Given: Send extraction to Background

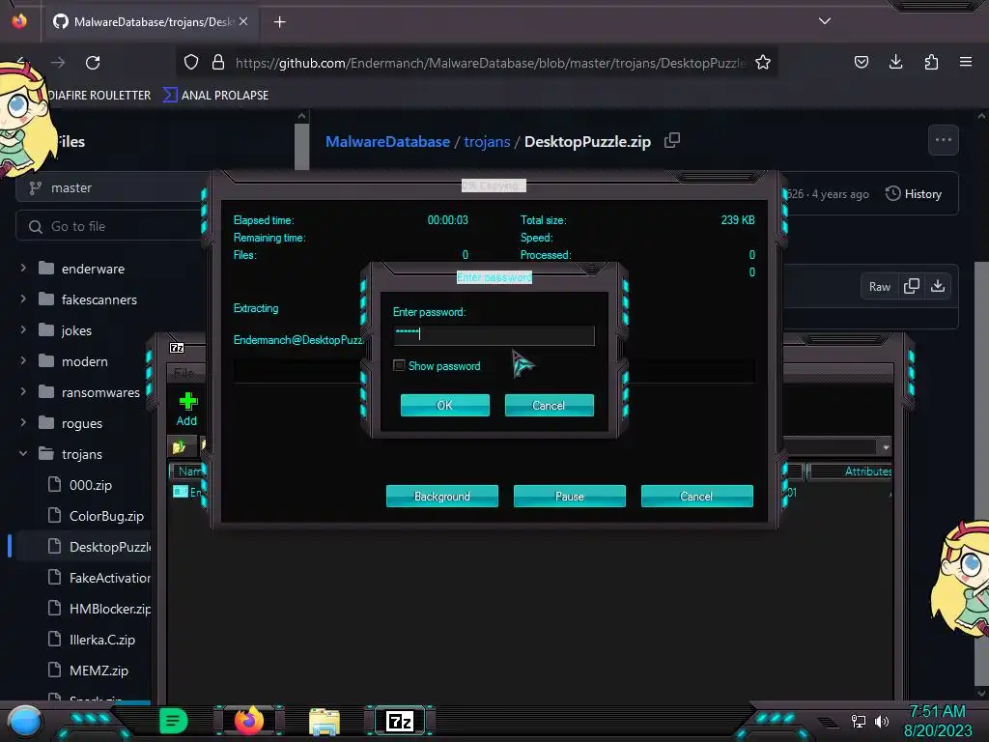Looking at the screenshot, I should [442, 496].
